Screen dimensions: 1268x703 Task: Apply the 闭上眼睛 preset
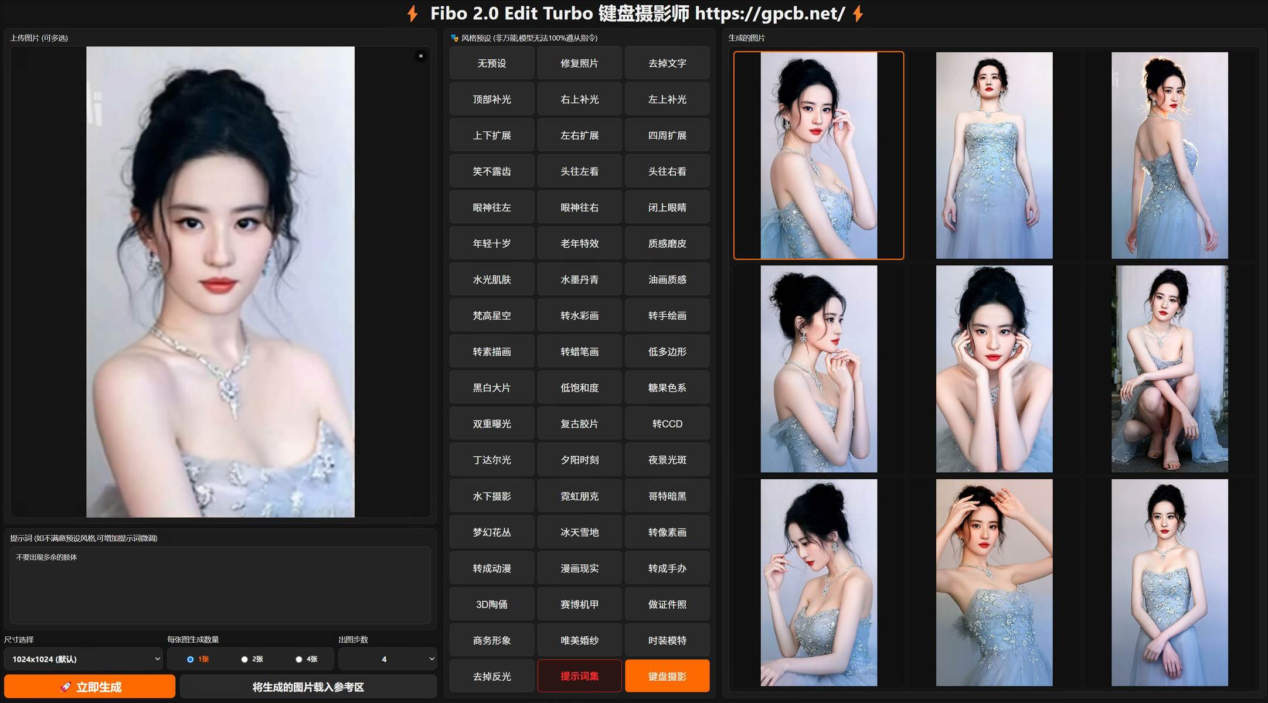(667, 207)
